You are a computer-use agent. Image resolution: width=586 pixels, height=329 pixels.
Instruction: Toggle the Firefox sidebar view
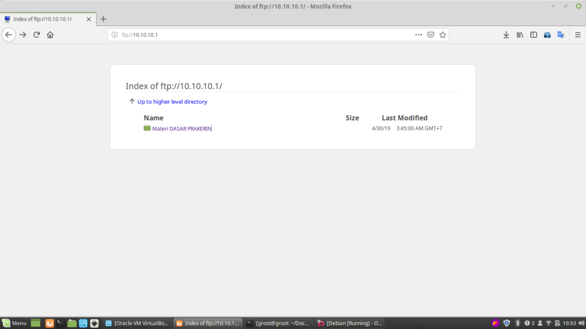(533, 35)
